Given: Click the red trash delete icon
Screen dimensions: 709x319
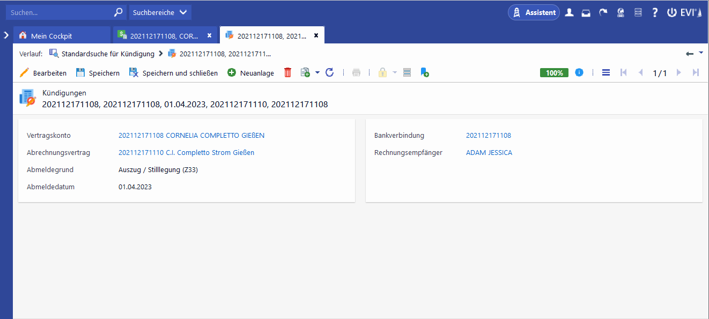Looking at the screenshot, I should 287,73.
